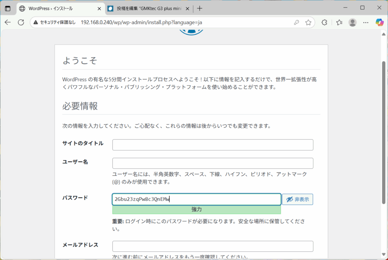Focus the ユーザー名 text field
This screenshot has height=260, width=388.
pos(213,163)
